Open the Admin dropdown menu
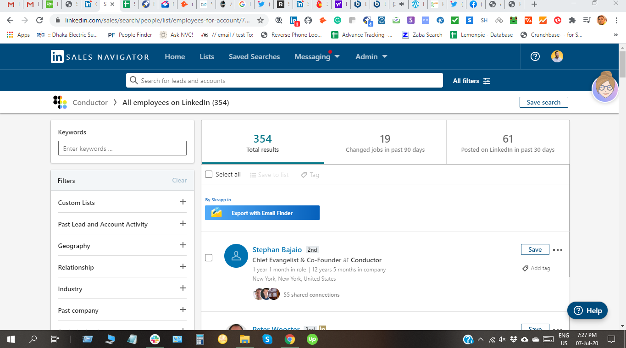 371,57
